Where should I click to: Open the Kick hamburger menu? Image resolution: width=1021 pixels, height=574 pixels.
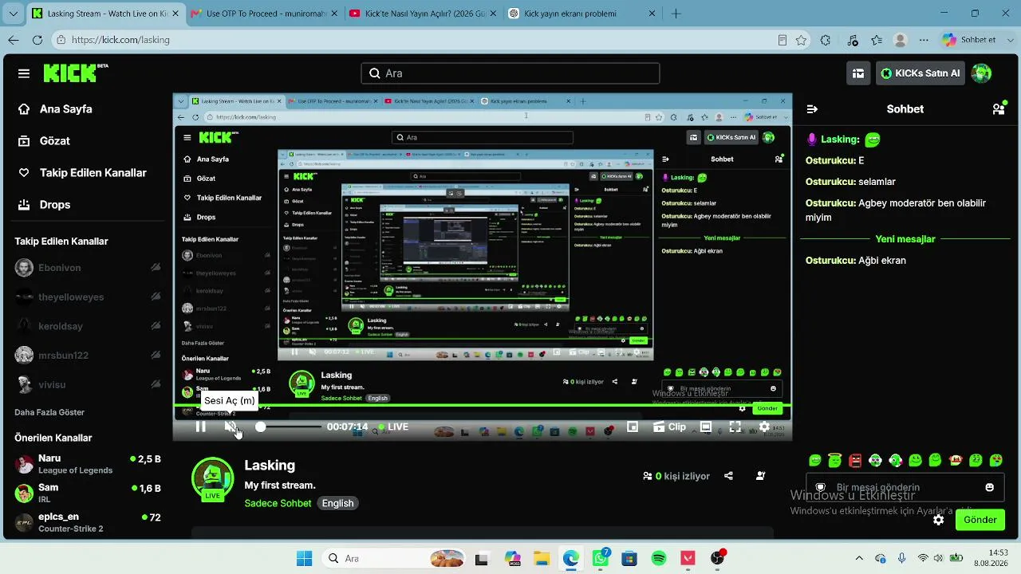point(24,73)
